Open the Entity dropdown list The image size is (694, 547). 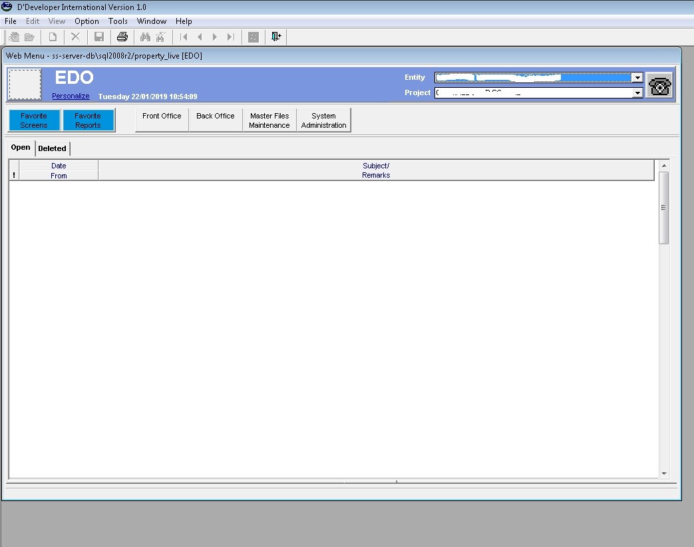[x=637, y=77]
